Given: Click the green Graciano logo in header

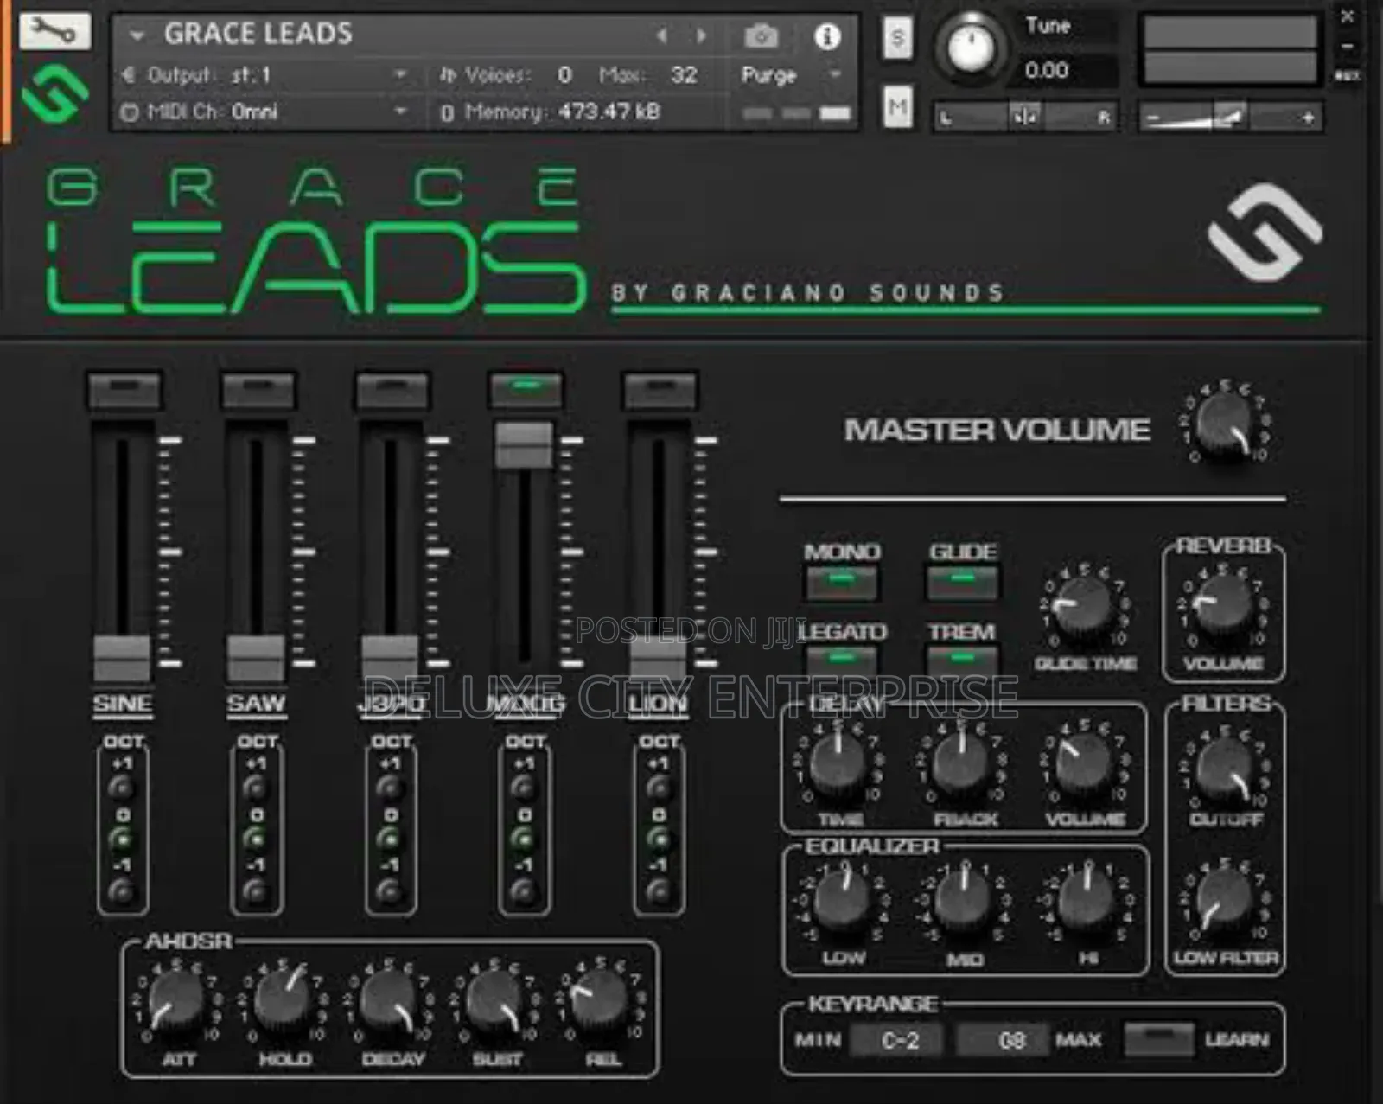Looking at the screenshot, I should [x=54, y=93].
